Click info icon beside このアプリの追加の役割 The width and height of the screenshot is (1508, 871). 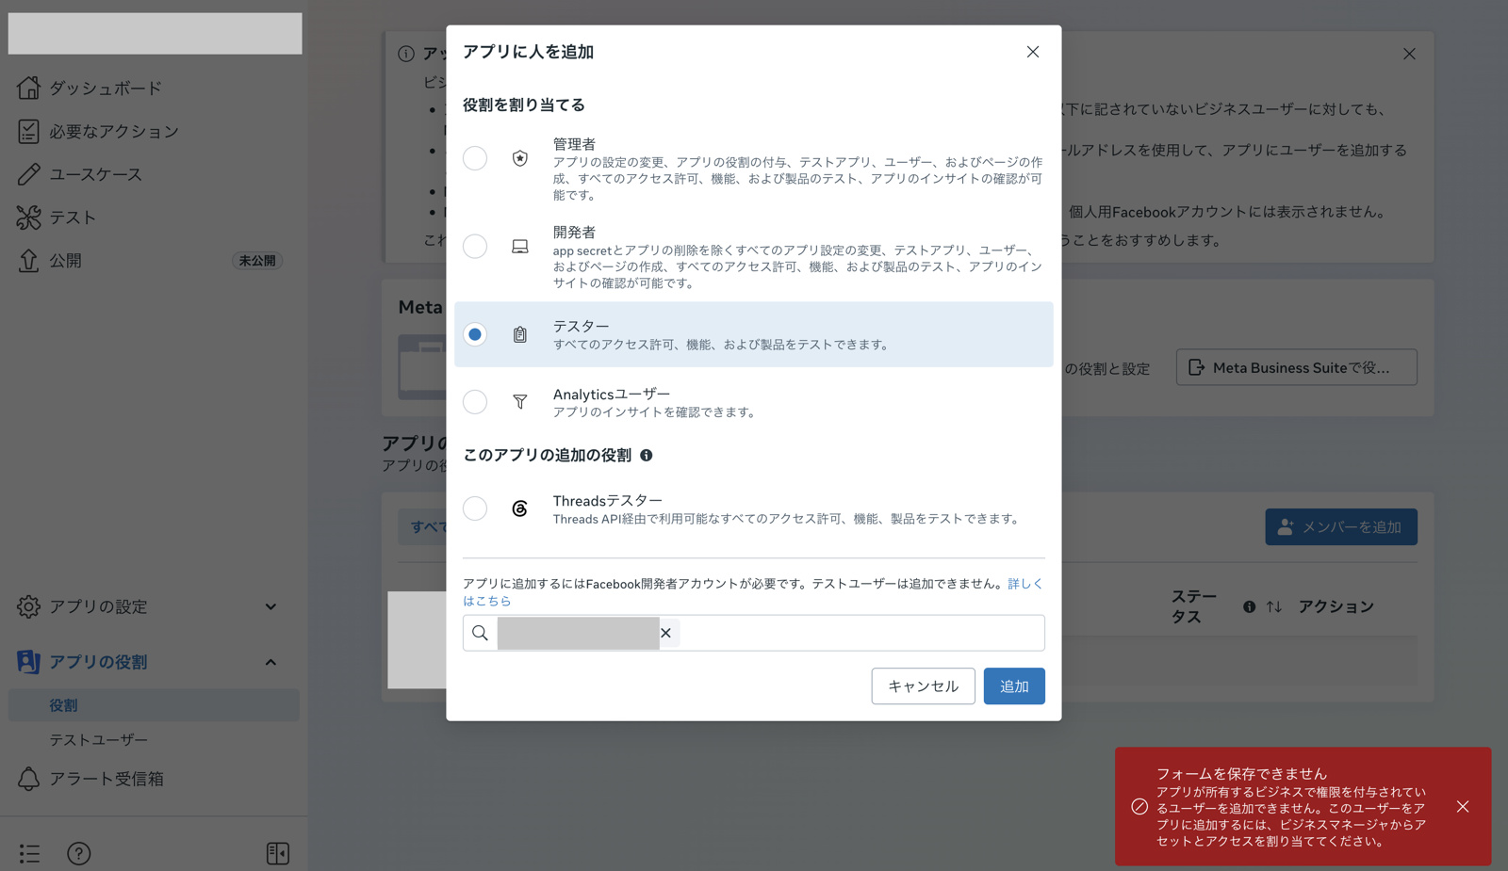pos(647,456)
